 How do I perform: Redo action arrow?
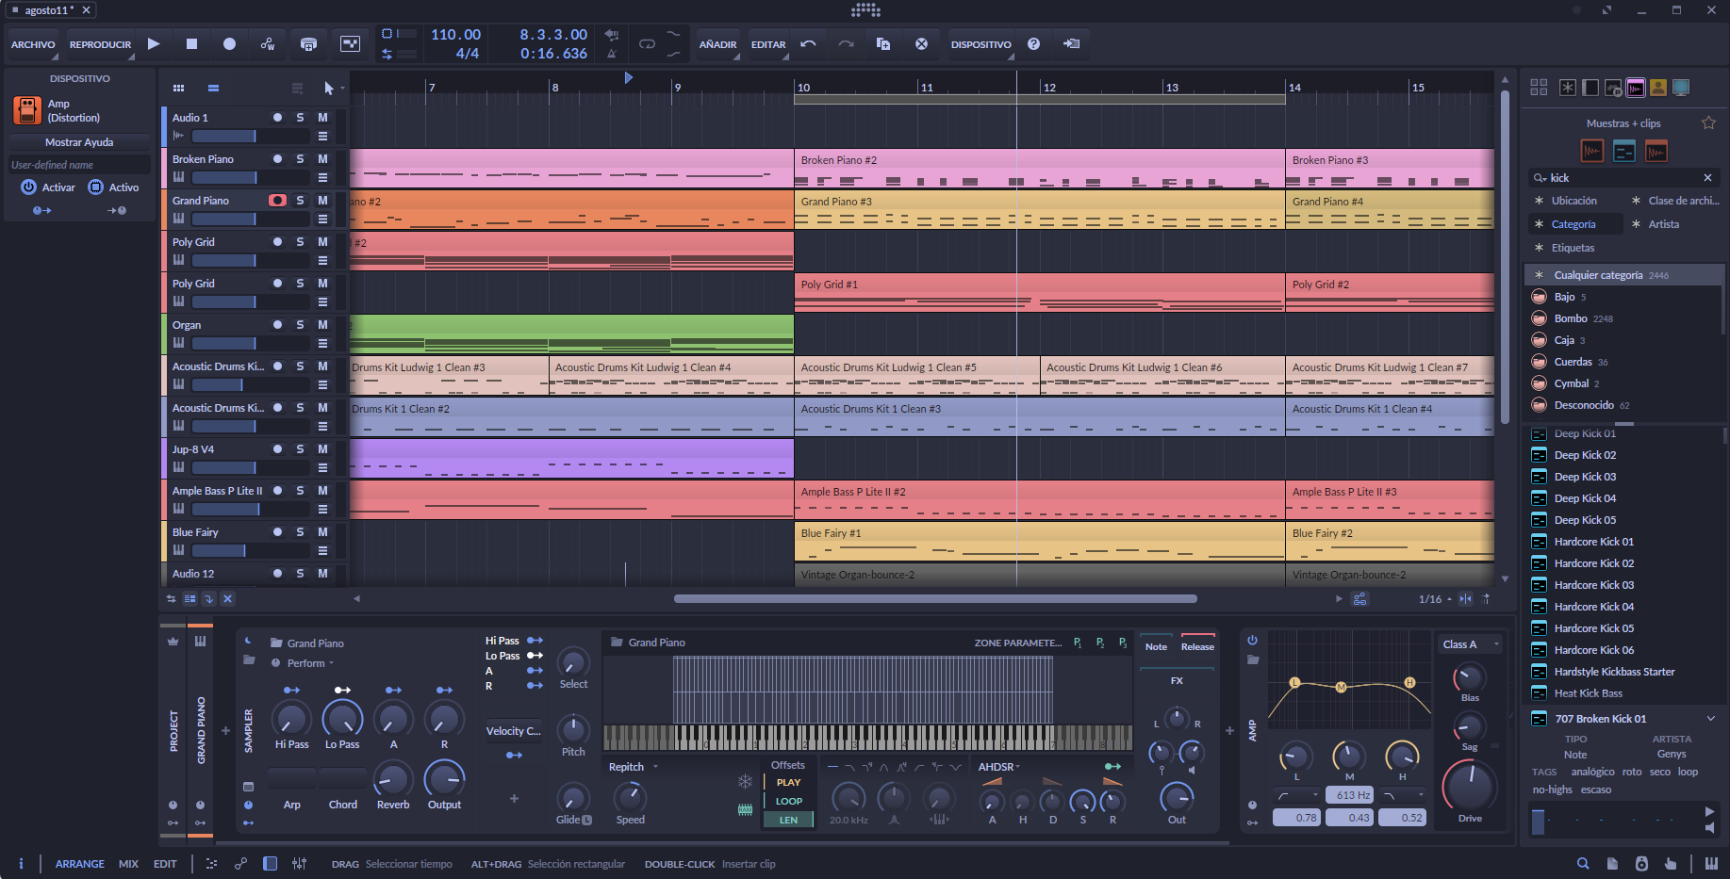click(846, 43)
